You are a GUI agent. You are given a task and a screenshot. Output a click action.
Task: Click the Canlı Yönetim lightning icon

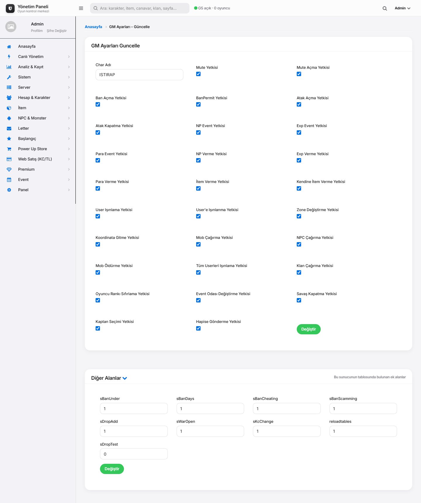point(9,57)
